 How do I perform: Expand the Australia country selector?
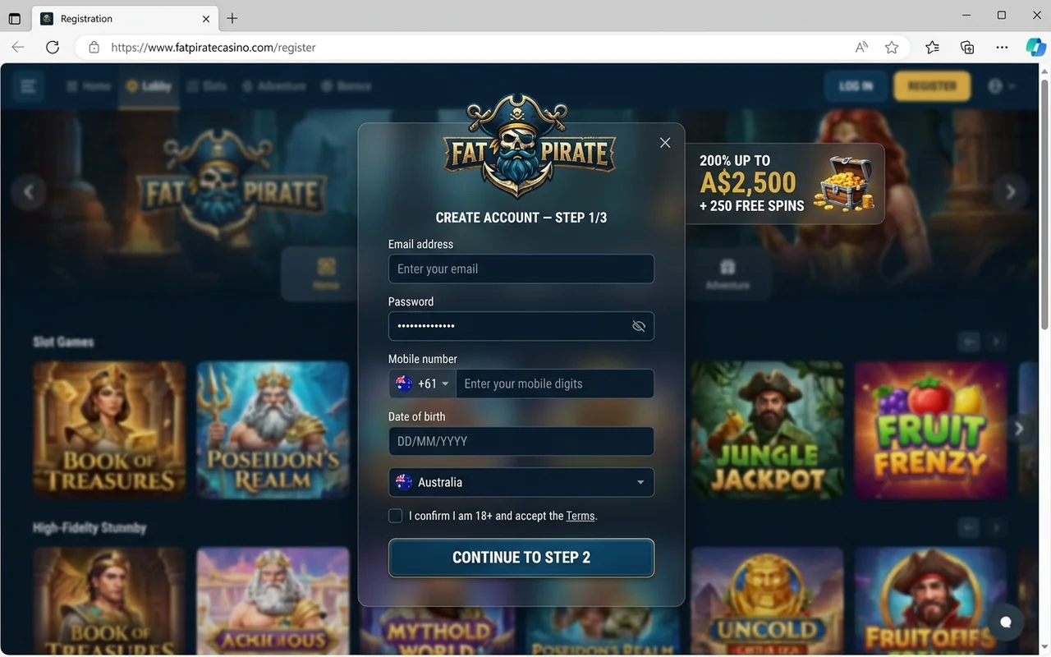tap(521, 482)
